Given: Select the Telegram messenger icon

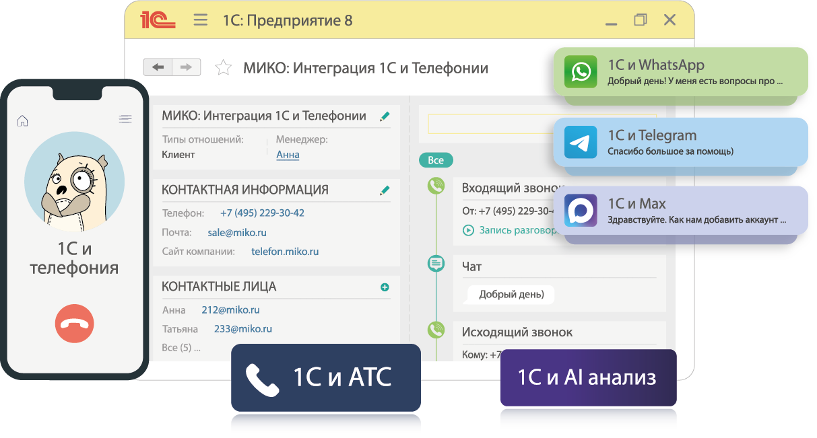Looking at the screenshot, I should 581,142.
